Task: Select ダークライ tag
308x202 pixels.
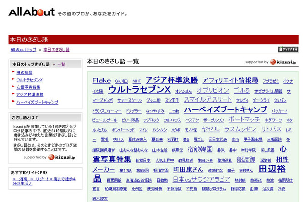Action: coord(261,100)
